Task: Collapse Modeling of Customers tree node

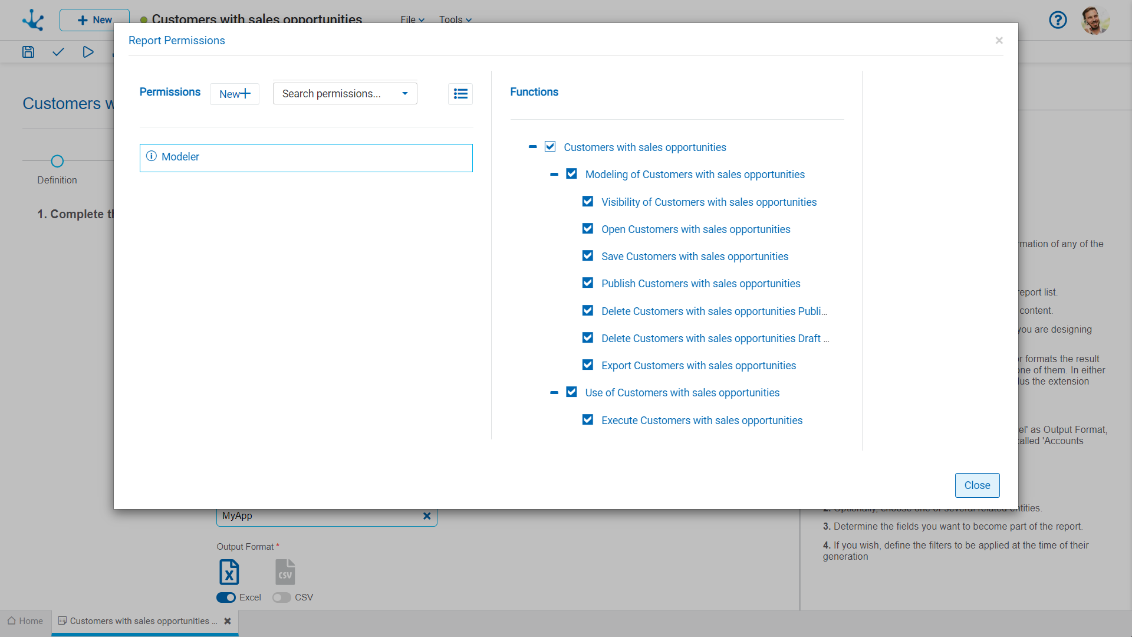Action: click(554, 175)
